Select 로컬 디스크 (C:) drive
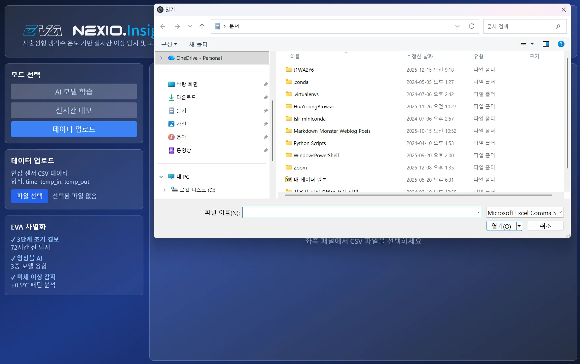Image resolution: width=580 pixels, height=364 pixels. (x=197, y=190)
